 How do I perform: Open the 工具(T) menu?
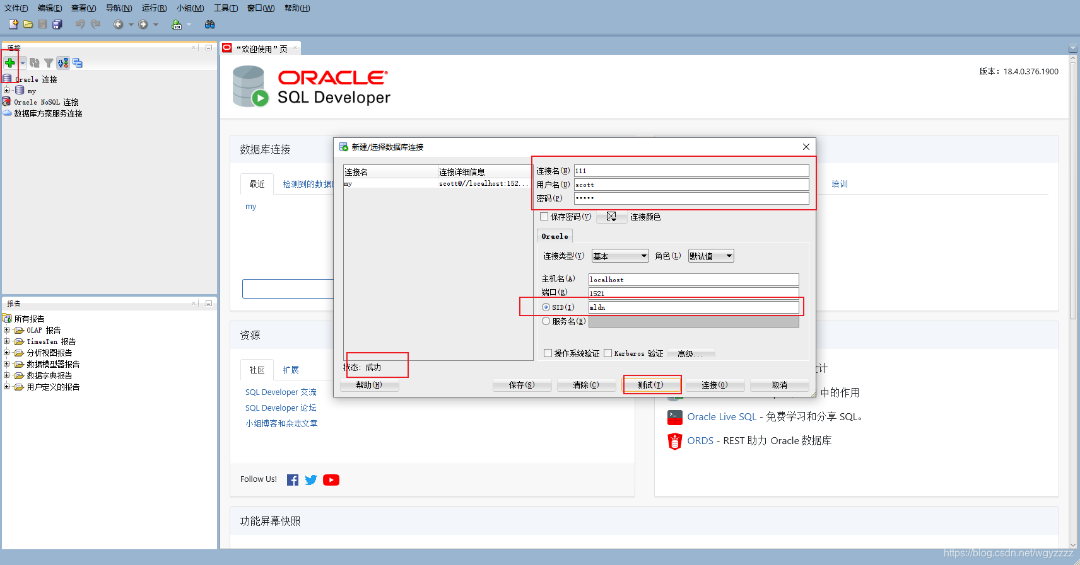225,8
